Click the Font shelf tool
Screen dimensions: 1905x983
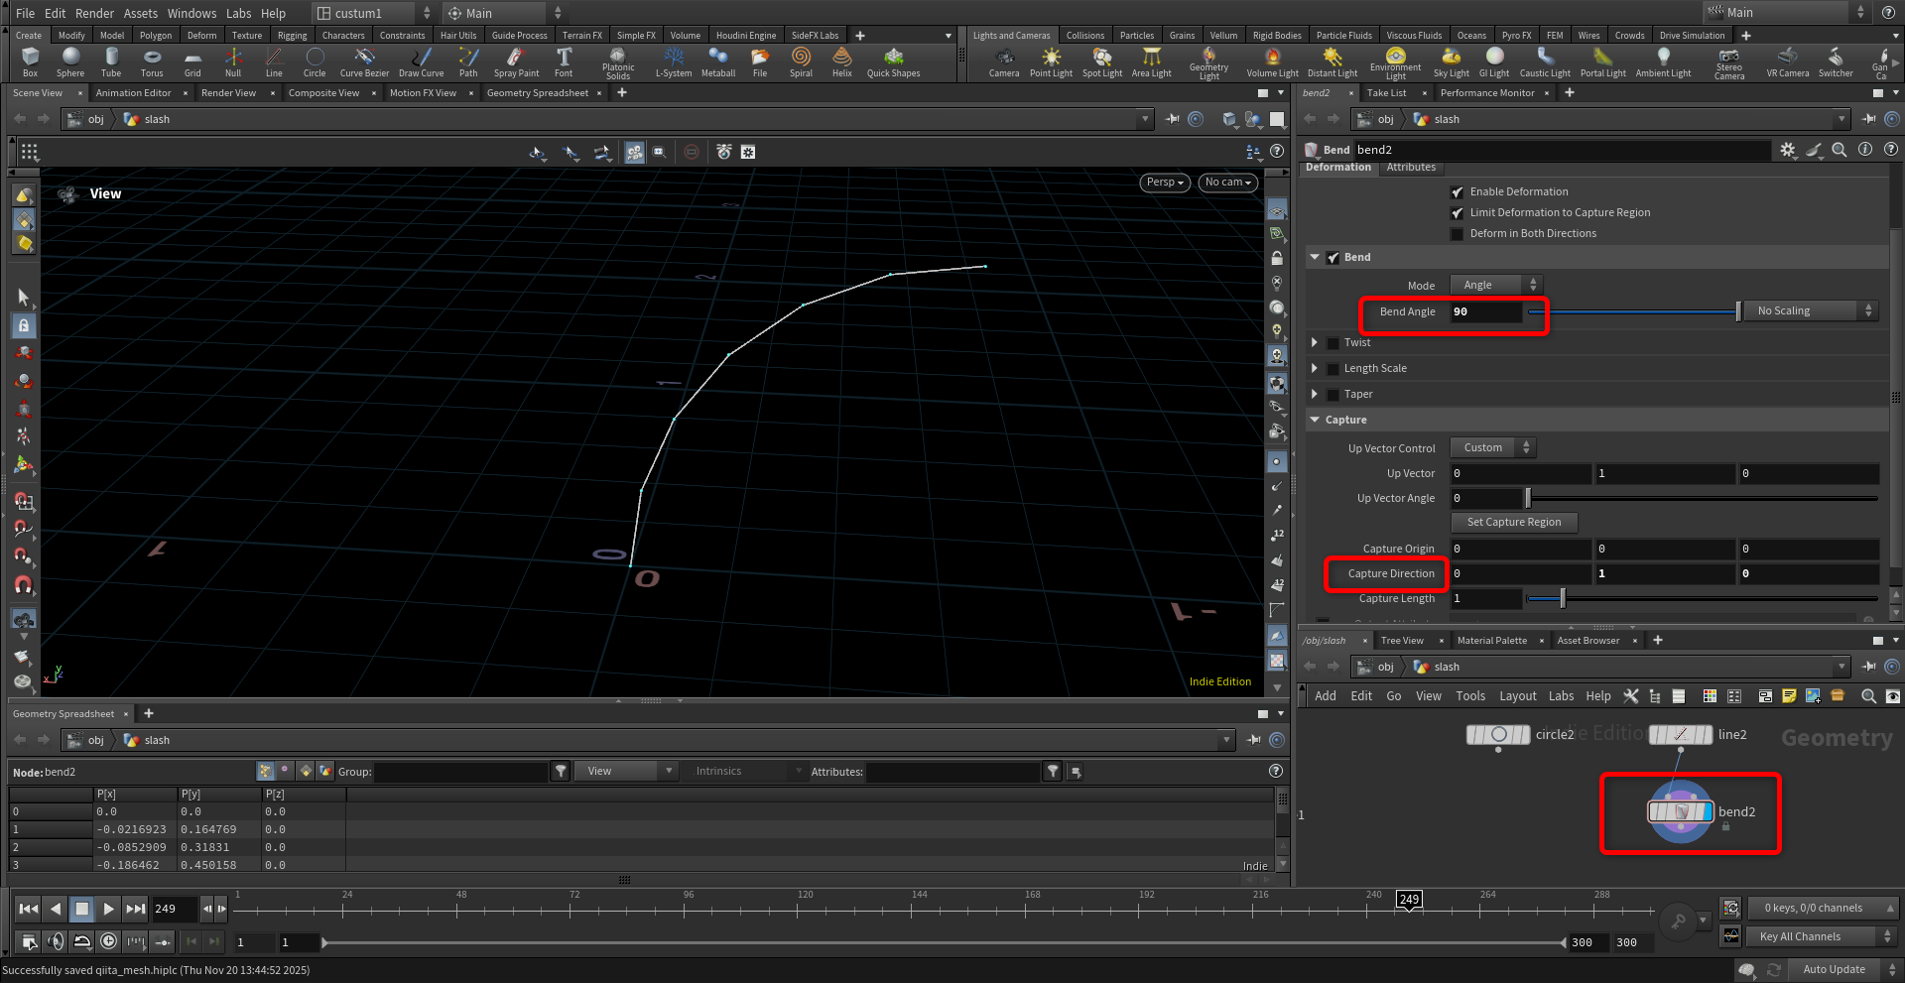564,61
